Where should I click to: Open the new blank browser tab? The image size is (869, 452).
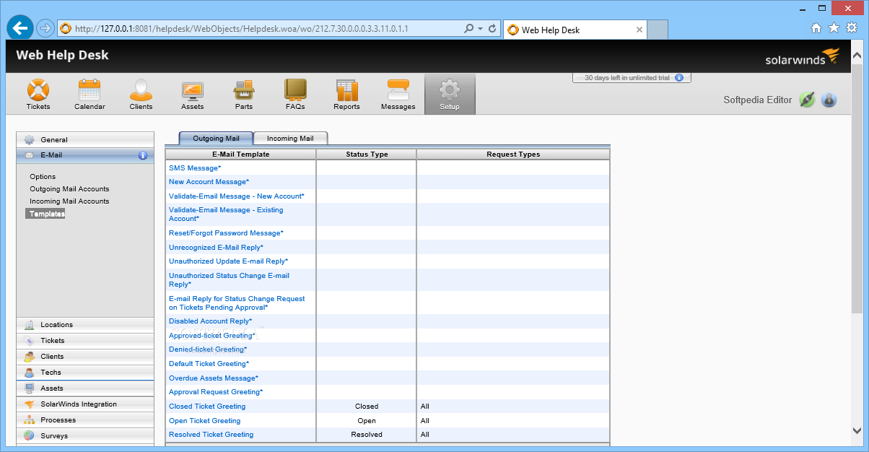click(658, 30)
